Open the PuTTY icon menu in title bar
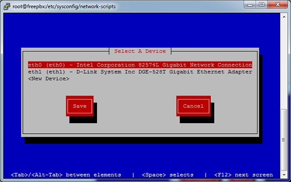Image resolution: width=291 pixels, height=182 pixels. (7, 6)
